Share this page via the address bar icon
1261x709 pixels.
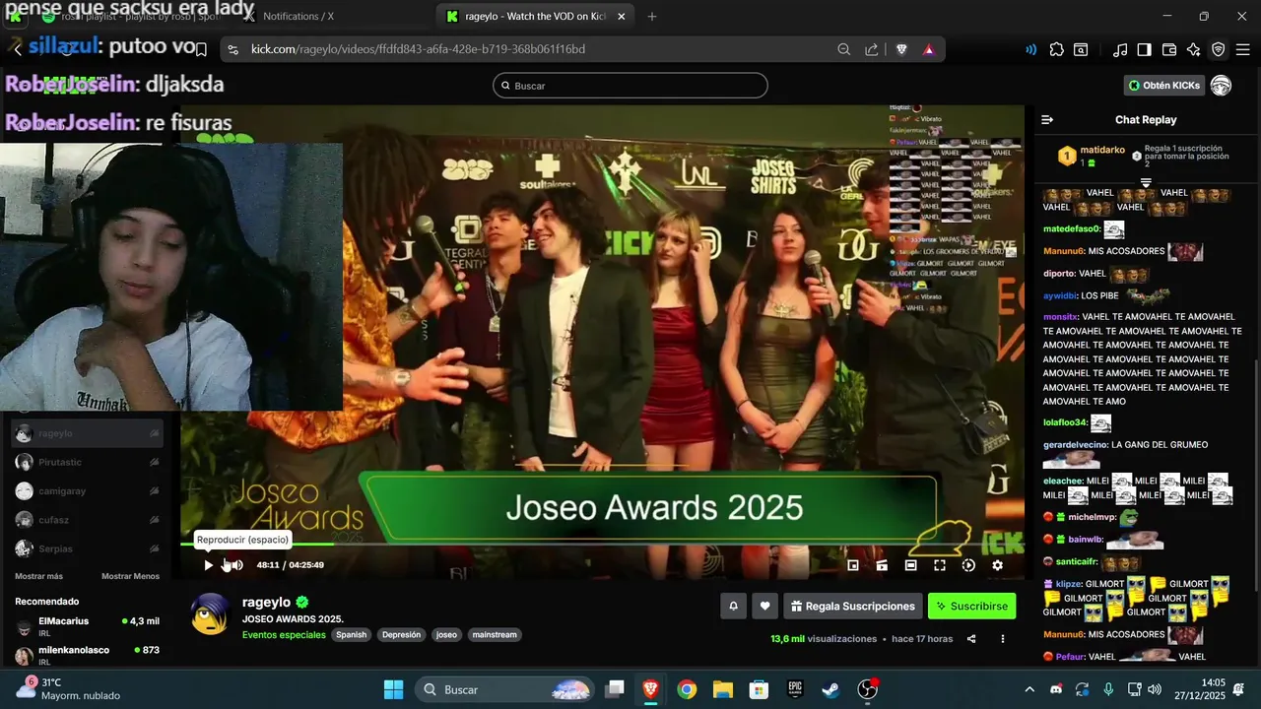coord(872,49)
